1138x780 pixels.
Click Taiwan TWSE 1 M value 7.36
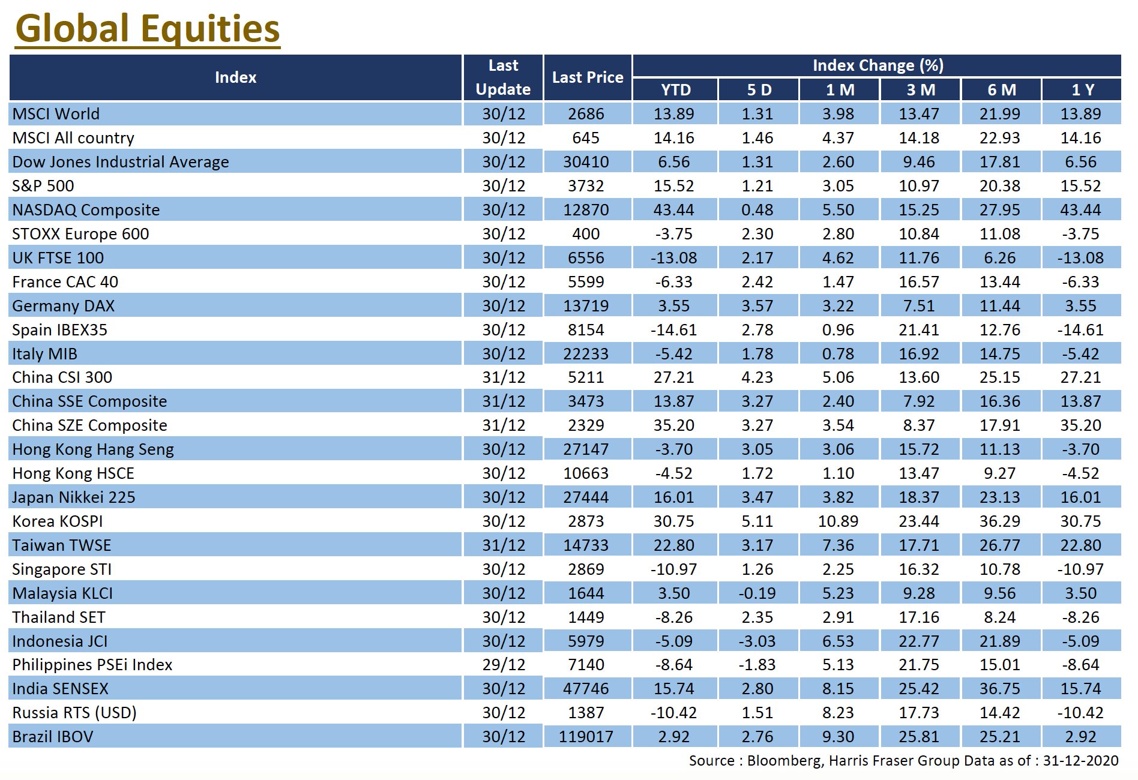838,545
